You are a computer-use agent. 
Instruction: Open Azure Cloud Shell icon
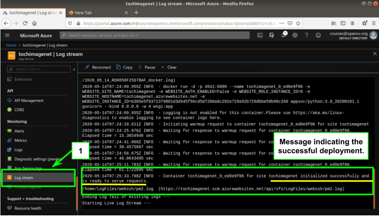tap(260, 35)
